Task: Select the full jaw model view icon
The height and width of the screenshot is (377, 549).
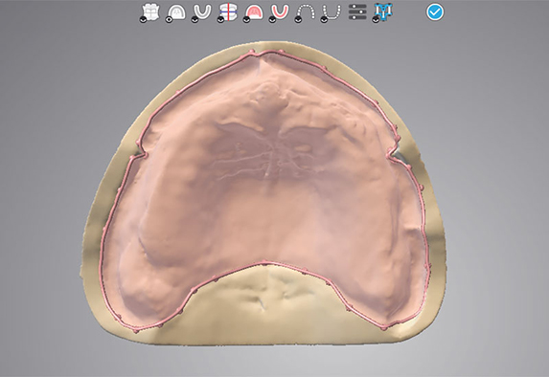Action: click(x=151, y=11)
